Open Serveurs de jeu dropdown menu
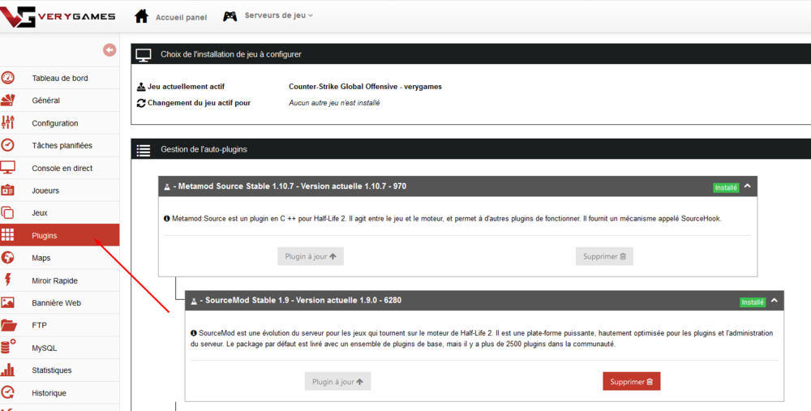The height and width of the screenshot is (411, 811). coord(279,15)
